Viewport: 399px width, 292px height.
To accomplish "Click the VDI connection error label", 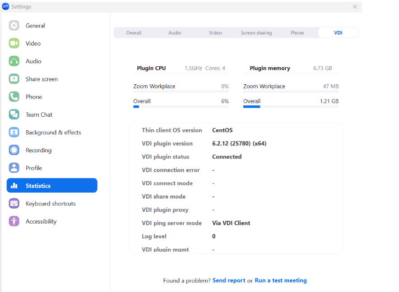I will click(x=171, y=170).
